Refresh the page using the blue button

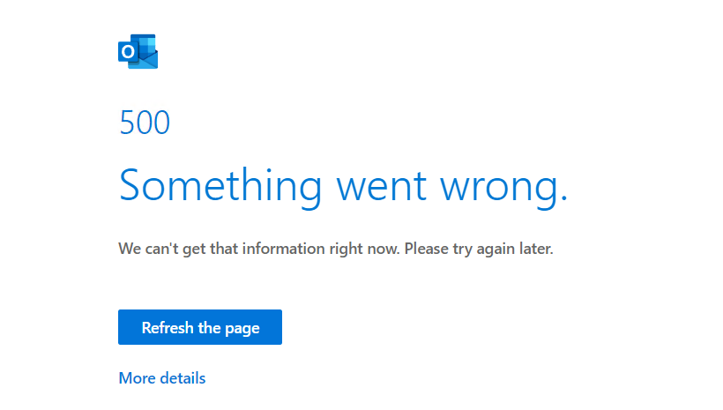point(199,327)
